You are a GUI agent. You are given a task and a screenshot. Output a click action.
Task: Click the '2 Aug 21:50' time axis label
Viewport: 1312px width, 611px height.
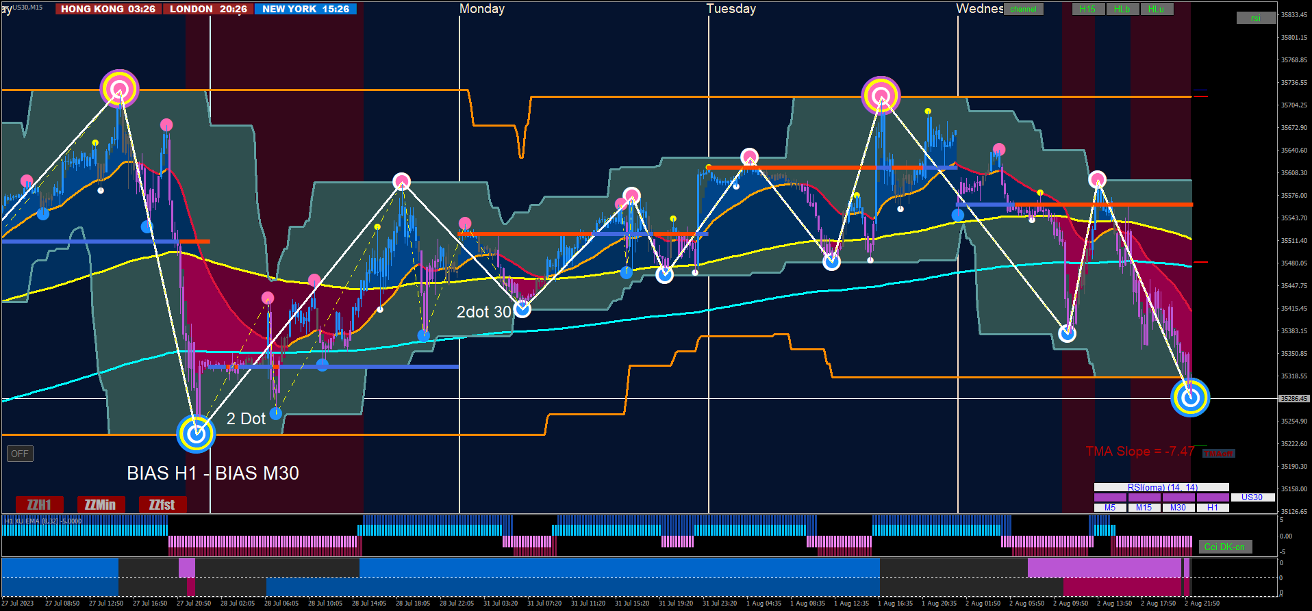point(1202,603)
